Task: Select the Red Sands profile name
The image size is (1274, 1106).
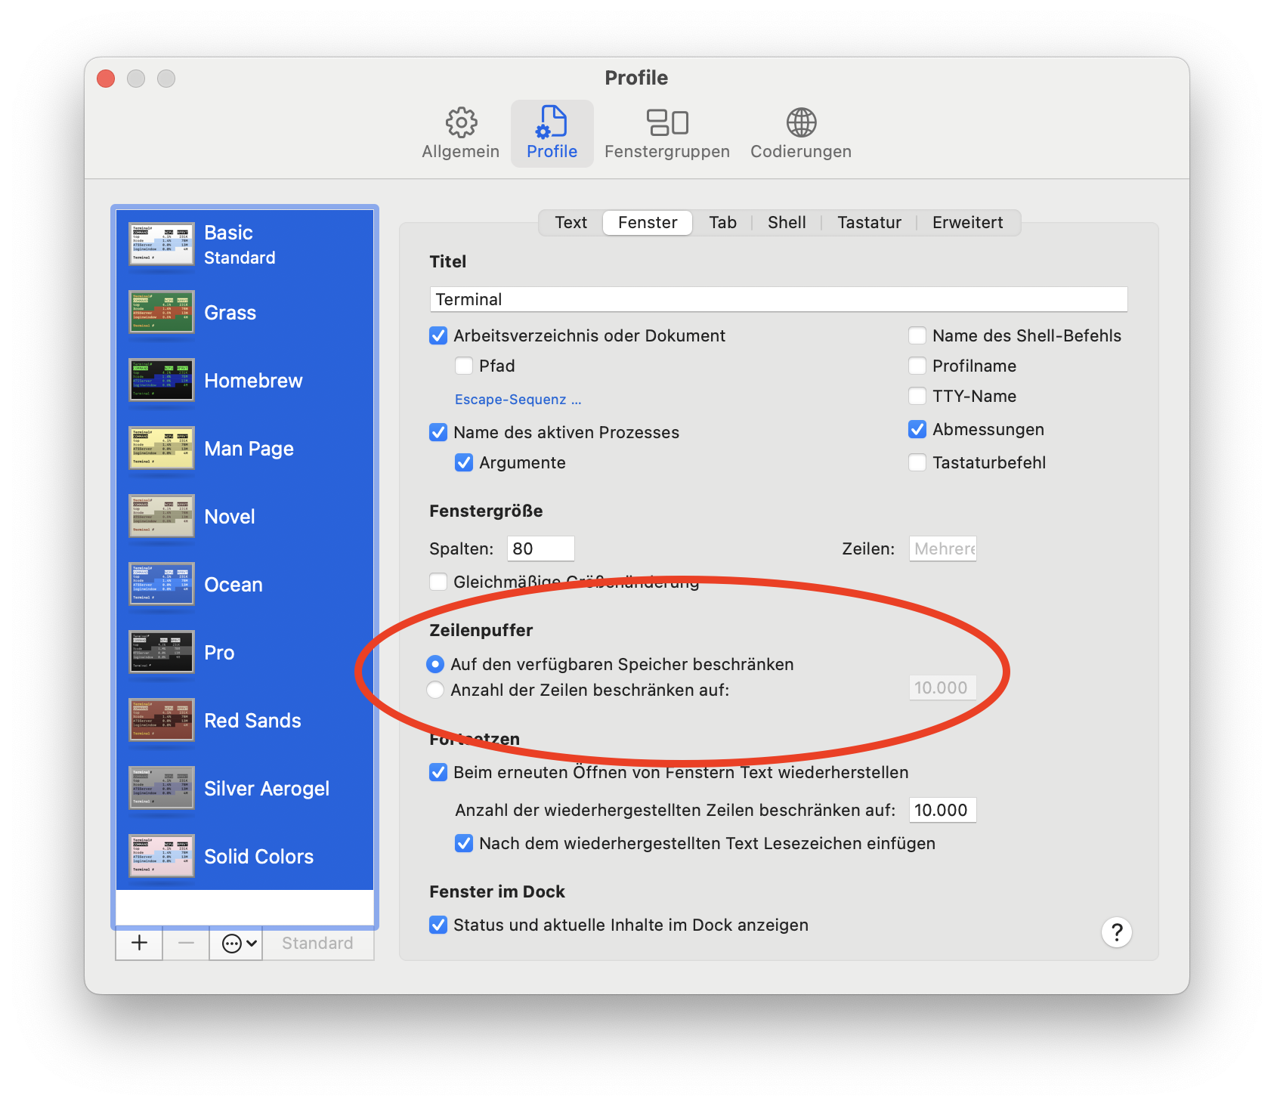Action: click(252, 721)
